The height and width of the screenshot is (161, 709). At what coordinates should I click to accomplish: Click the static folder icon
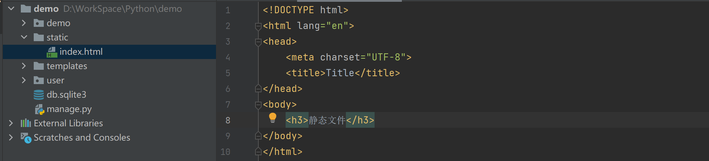[39, 38]
